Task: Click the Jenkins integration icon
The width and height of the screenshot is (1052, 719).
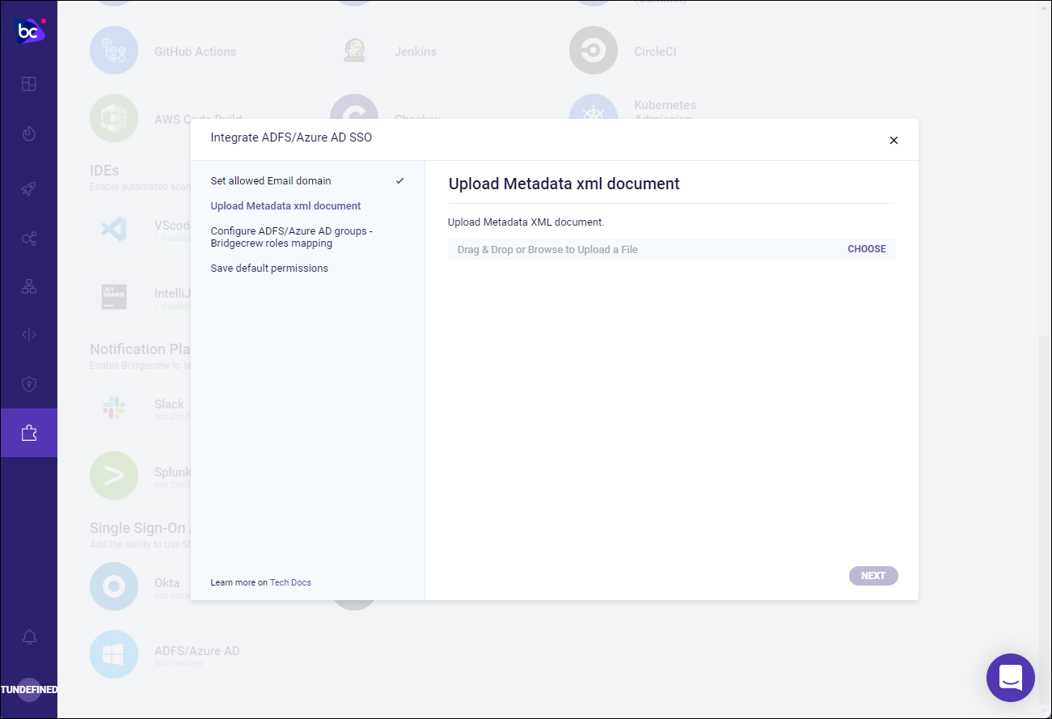Action: coord(354,51)
